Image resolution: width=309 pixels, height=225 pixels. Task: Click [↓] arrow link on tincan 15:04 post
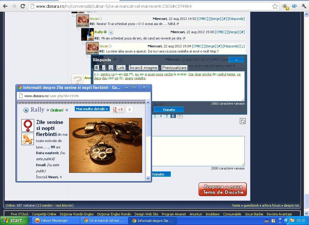pos(242,46)
